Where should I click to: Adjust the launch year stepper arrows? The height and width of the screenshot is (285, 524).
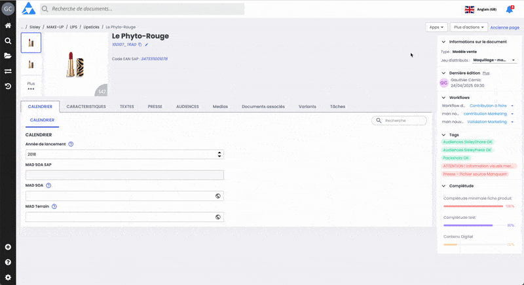click(x=219, y=155)
